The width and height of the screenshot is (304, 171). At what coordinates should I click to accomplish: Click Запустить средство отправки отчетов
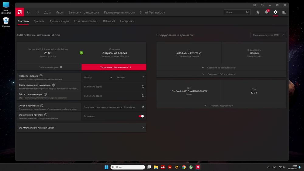114,107
